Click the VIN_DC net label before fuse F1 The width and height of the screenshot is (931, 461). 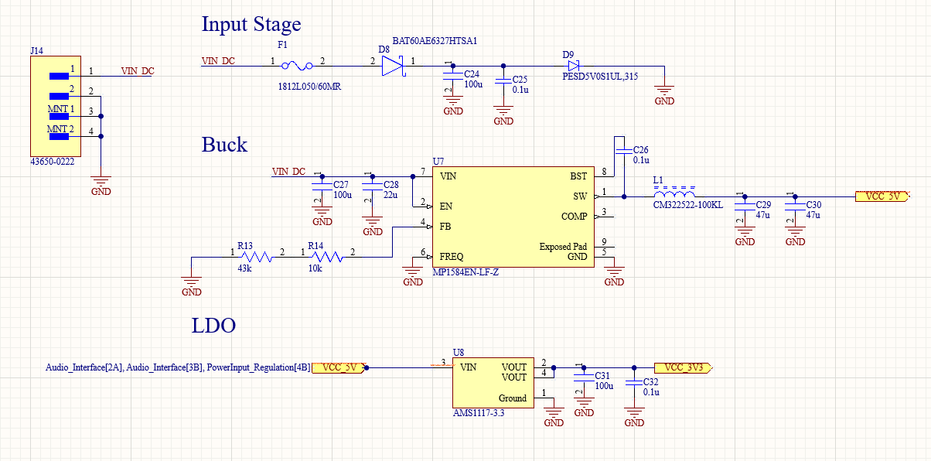pyautogui.click(x=218, y=60)
